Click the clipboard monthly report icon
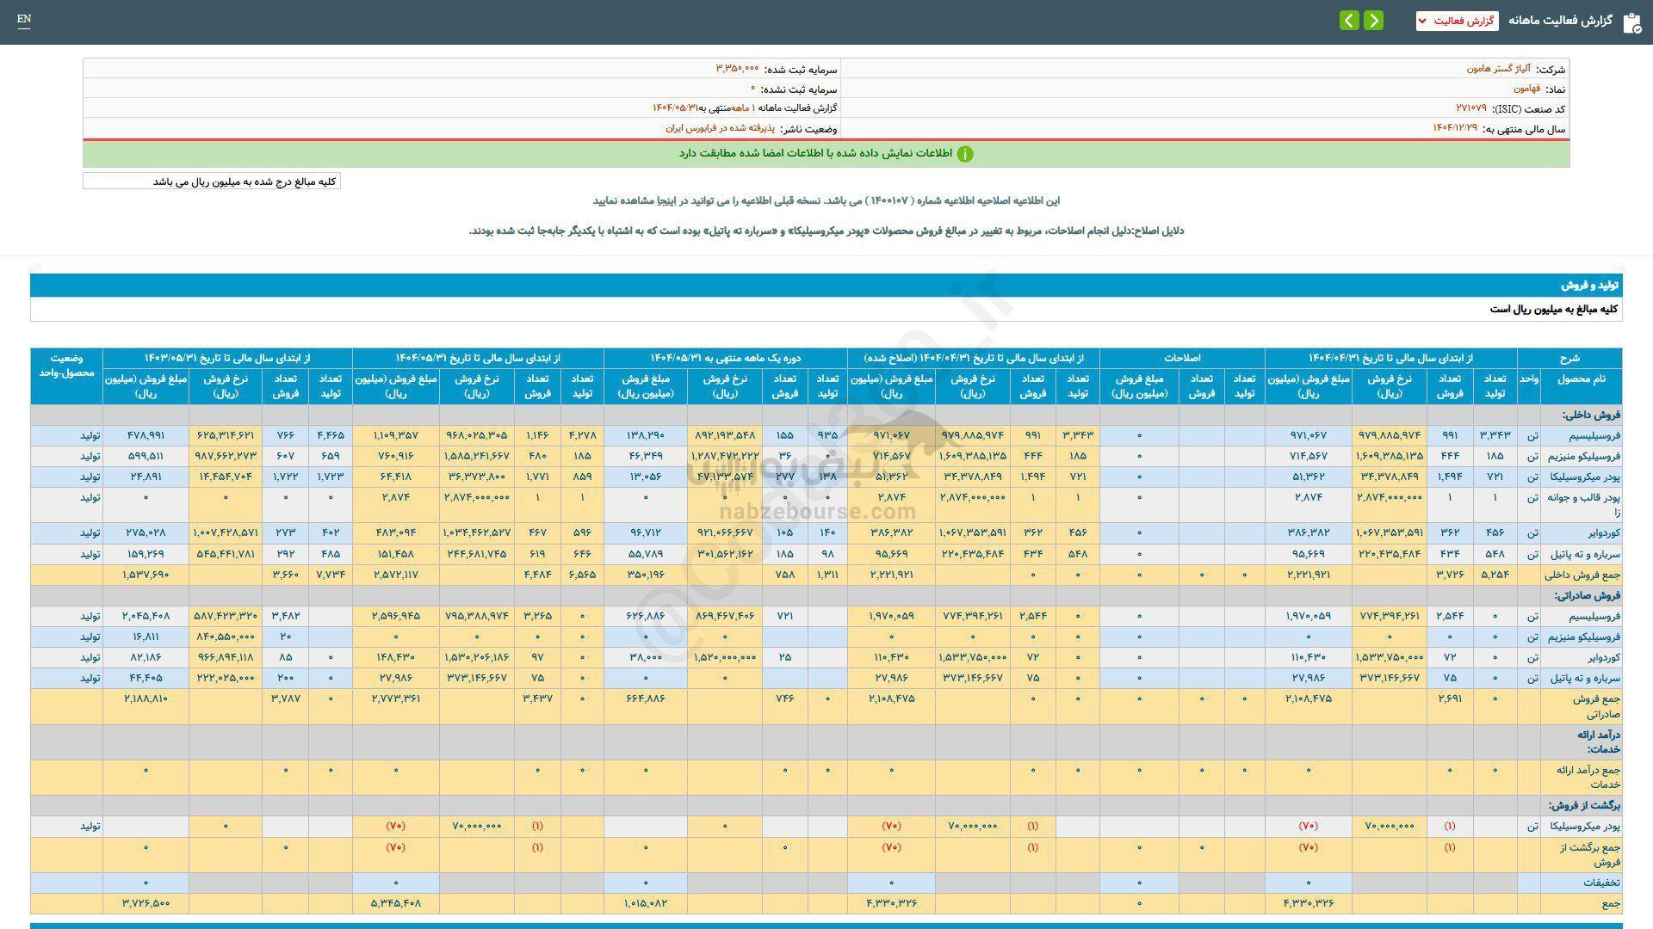The width and height of the screenshot is (1653, 929). [x=1631, y=22]
